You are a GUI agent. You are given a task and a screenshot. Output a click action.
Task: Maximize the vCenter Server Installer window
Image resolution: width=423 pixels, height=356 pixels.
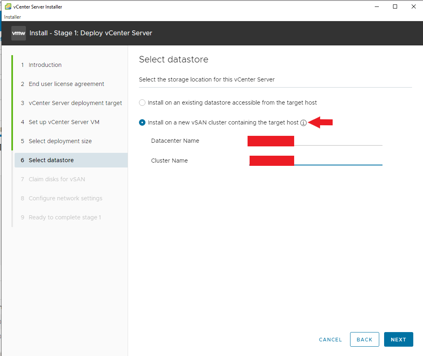(395, 7)
